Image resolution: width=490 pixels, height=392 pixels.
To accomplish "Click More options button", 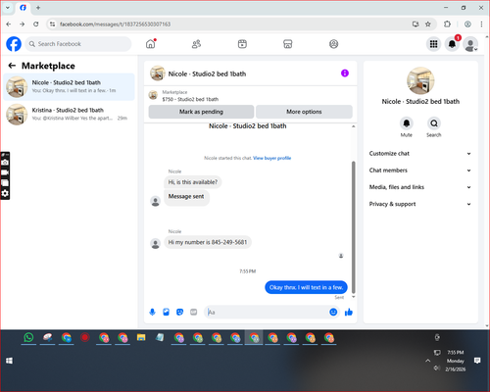I will click(x=304, y=112).
